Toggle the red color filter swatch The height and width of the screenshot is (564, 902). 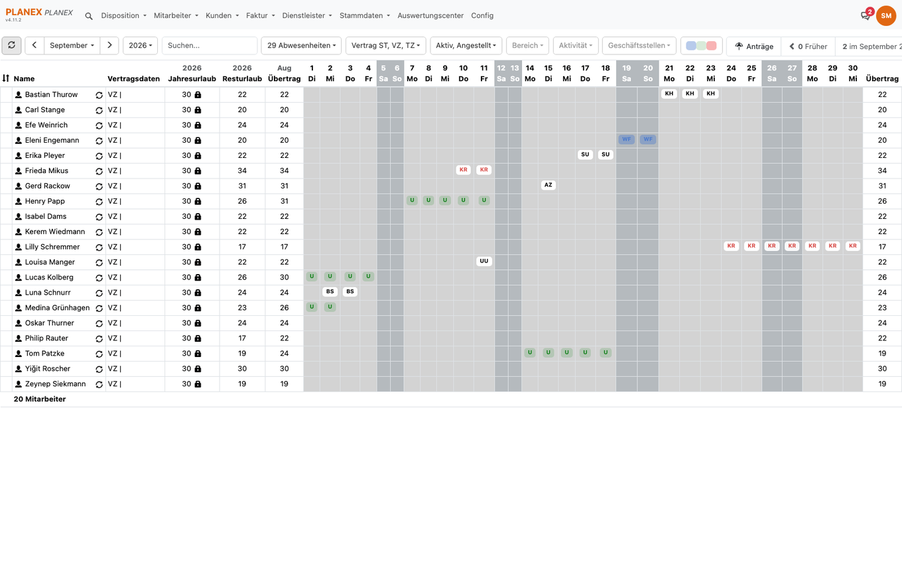coord(711,46)
